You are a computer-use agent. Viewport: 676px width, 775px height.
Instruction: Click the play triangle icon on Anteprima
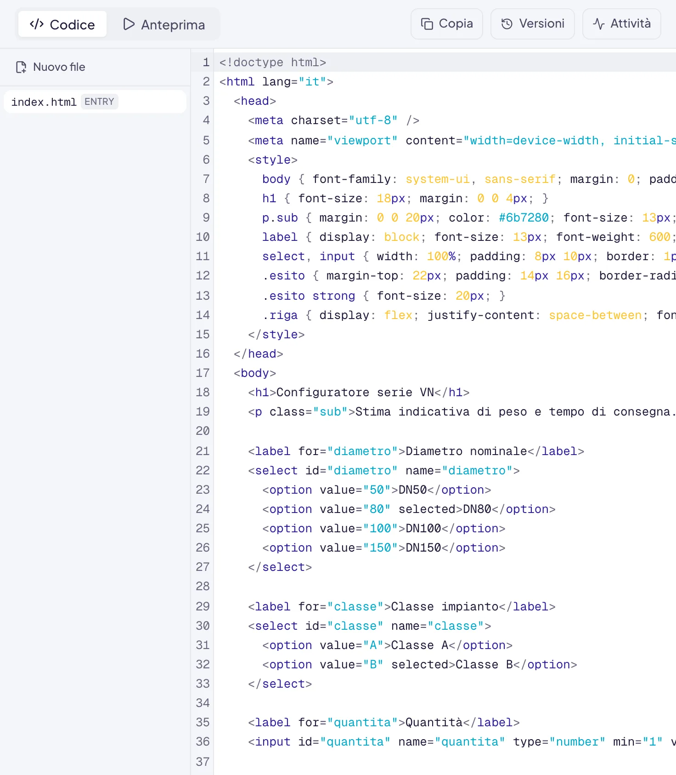(129, 24)
